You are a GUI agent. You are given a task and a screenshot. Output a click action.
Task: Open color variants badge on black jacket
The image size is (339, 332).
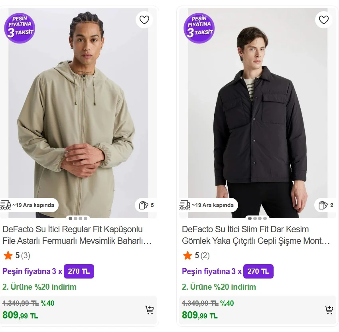pos(326,205)
